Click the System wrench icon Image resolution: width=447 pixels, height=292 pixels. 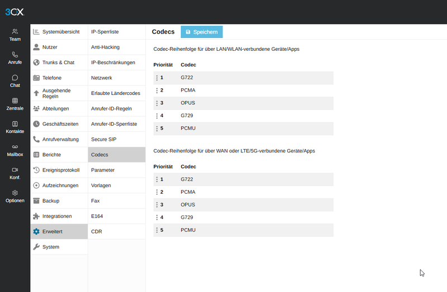click(x=36, y=247)
